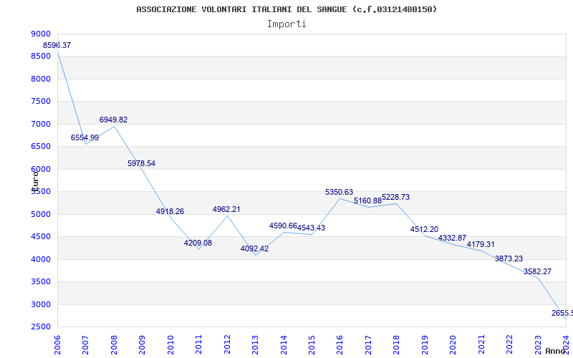Select the 6949.82 value for 2008

point(113,120)
